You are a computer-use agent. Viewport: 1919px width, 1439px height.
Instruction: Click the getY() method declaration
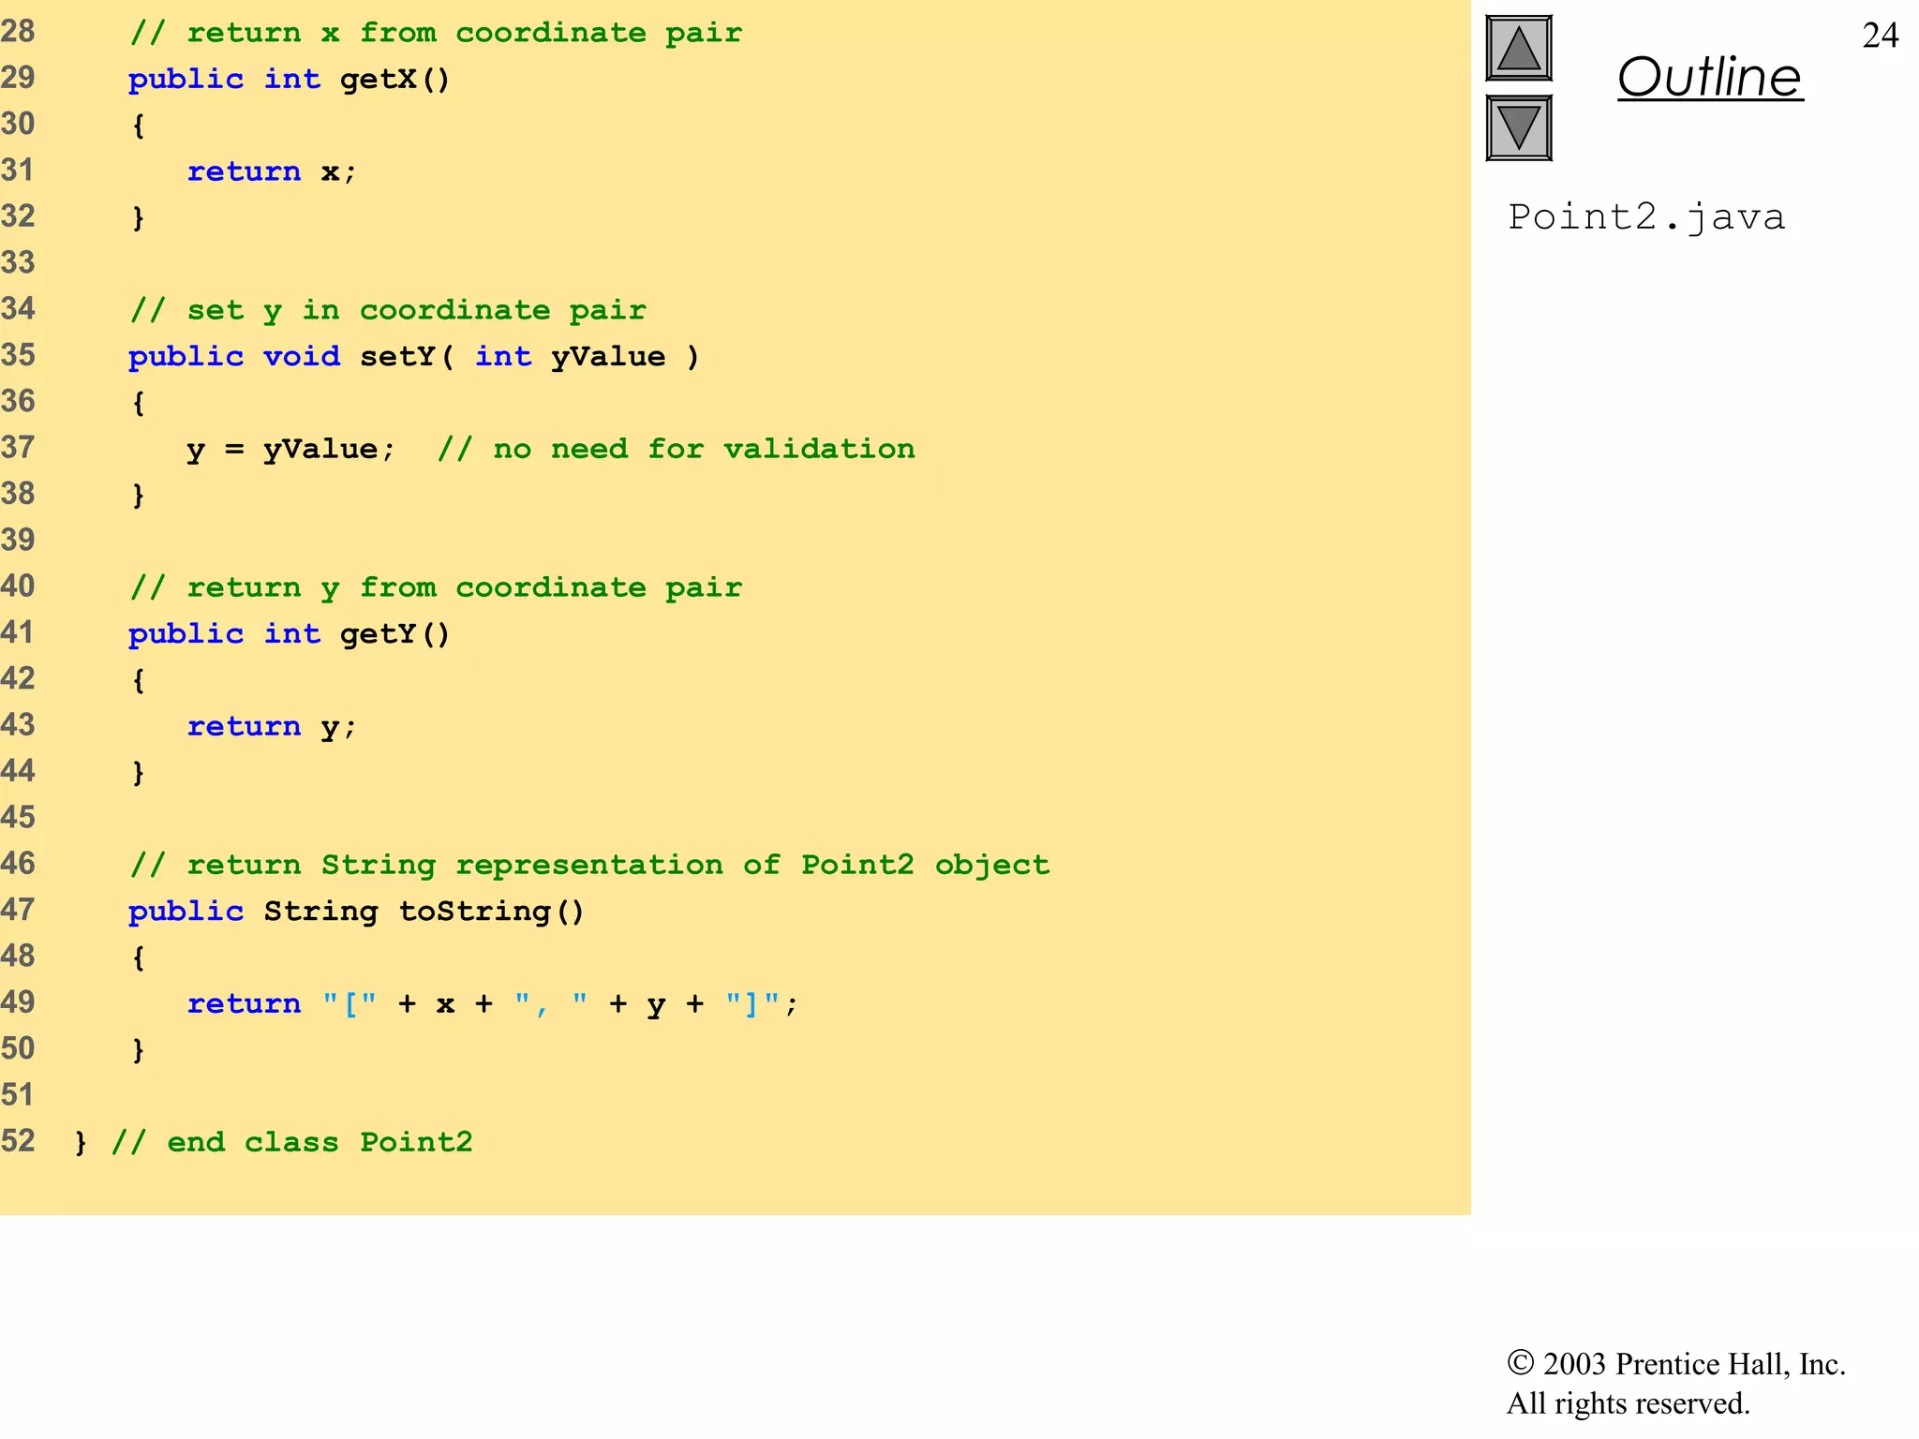[289, 633]
